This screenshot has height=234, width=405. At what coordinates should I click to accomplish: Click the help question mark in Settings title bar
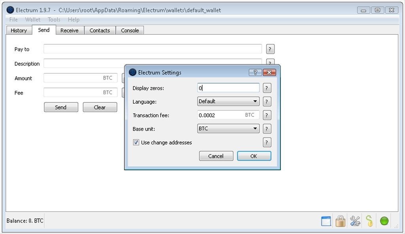pyautogui.click(x=255, y=72)
